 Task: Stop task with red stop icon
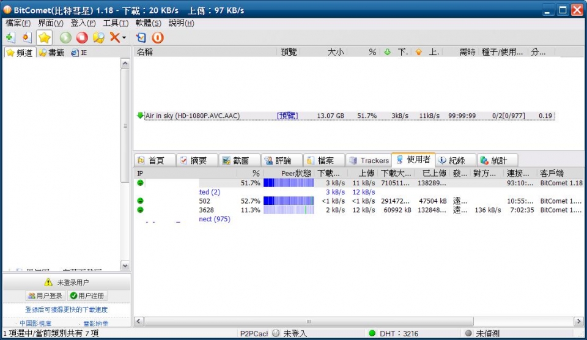coord(82,37)
